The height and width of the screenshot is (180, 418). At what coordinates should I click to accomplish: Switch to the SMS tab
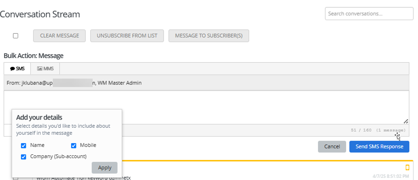17,68
